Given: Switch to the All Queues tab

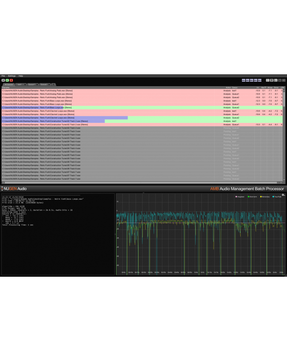Looking at the screenshot, I should [9, 84].
